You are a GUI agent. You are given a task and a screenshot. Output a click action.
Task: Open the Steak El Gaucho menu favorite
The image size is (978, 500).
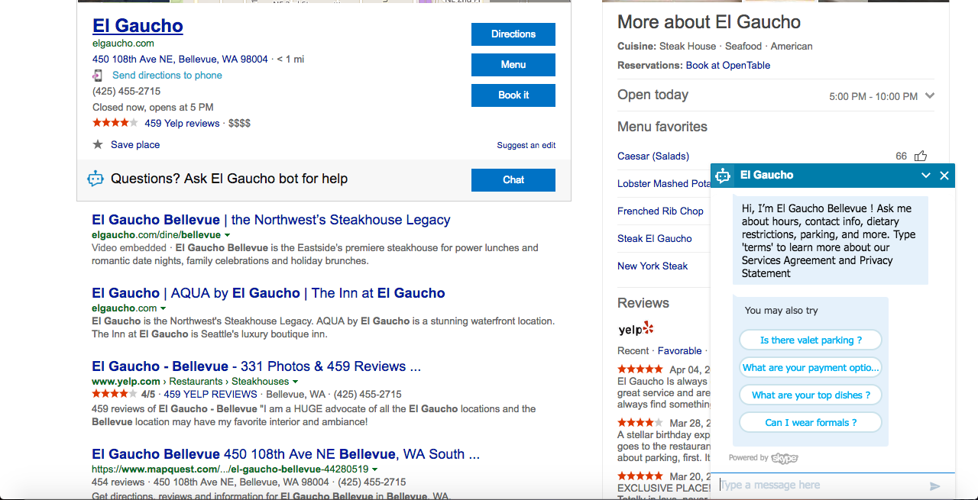pyautogui.click(x=655, y=239)
